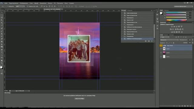Open the layer filter type dropdown
Screen dimensions: 194x109
pyautogui.click(x=165, y=37)
